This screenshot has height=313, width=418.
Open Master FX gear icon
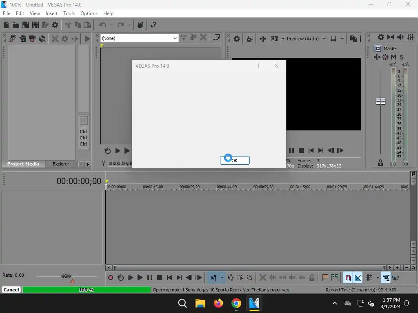385,57
